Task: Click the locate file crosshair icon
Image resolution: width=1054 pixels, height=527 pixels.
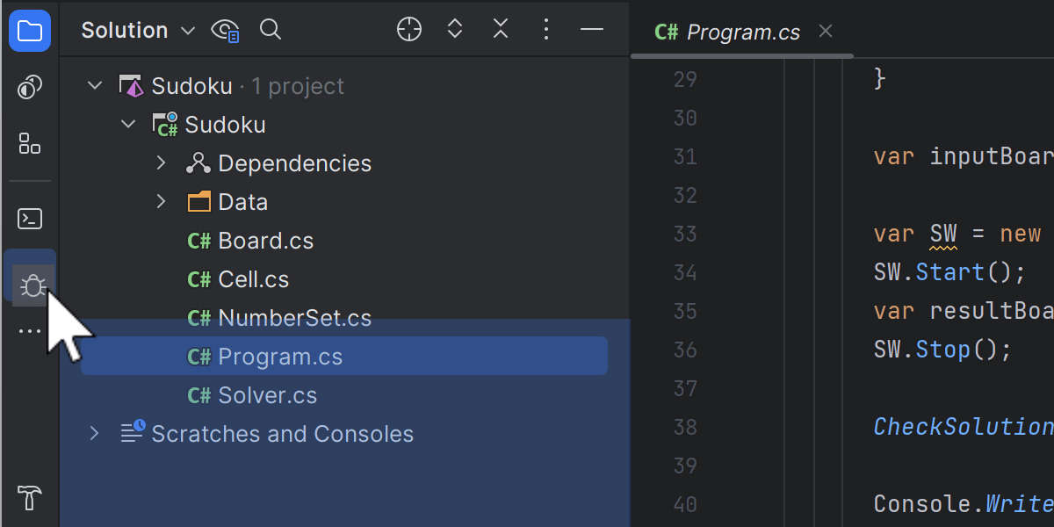Action: 409,30
